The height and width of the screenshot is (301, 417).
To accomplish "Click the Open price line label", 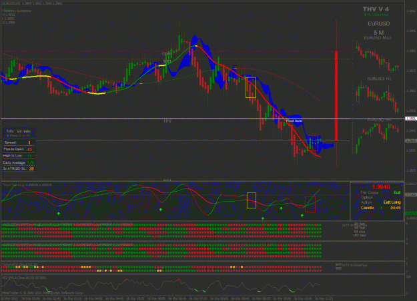I will click(167, 53).
